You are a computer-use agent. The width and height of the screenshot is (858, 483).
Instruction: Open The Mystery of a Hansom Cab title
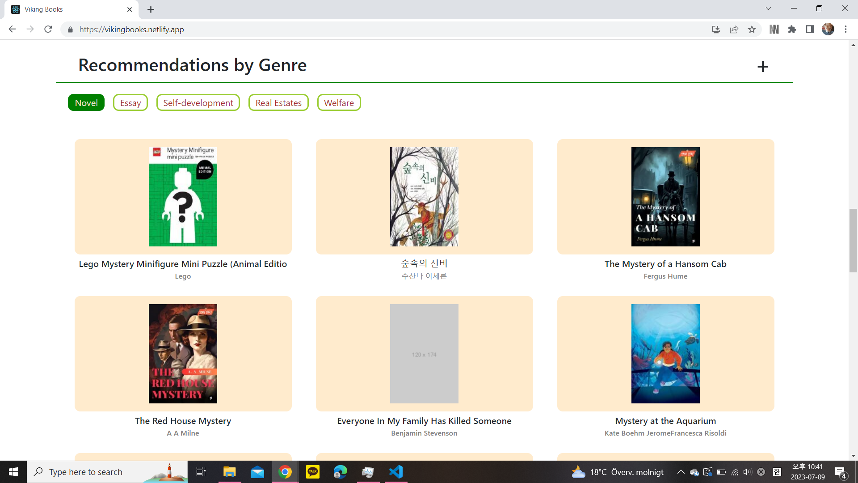[x=665, y=264]
